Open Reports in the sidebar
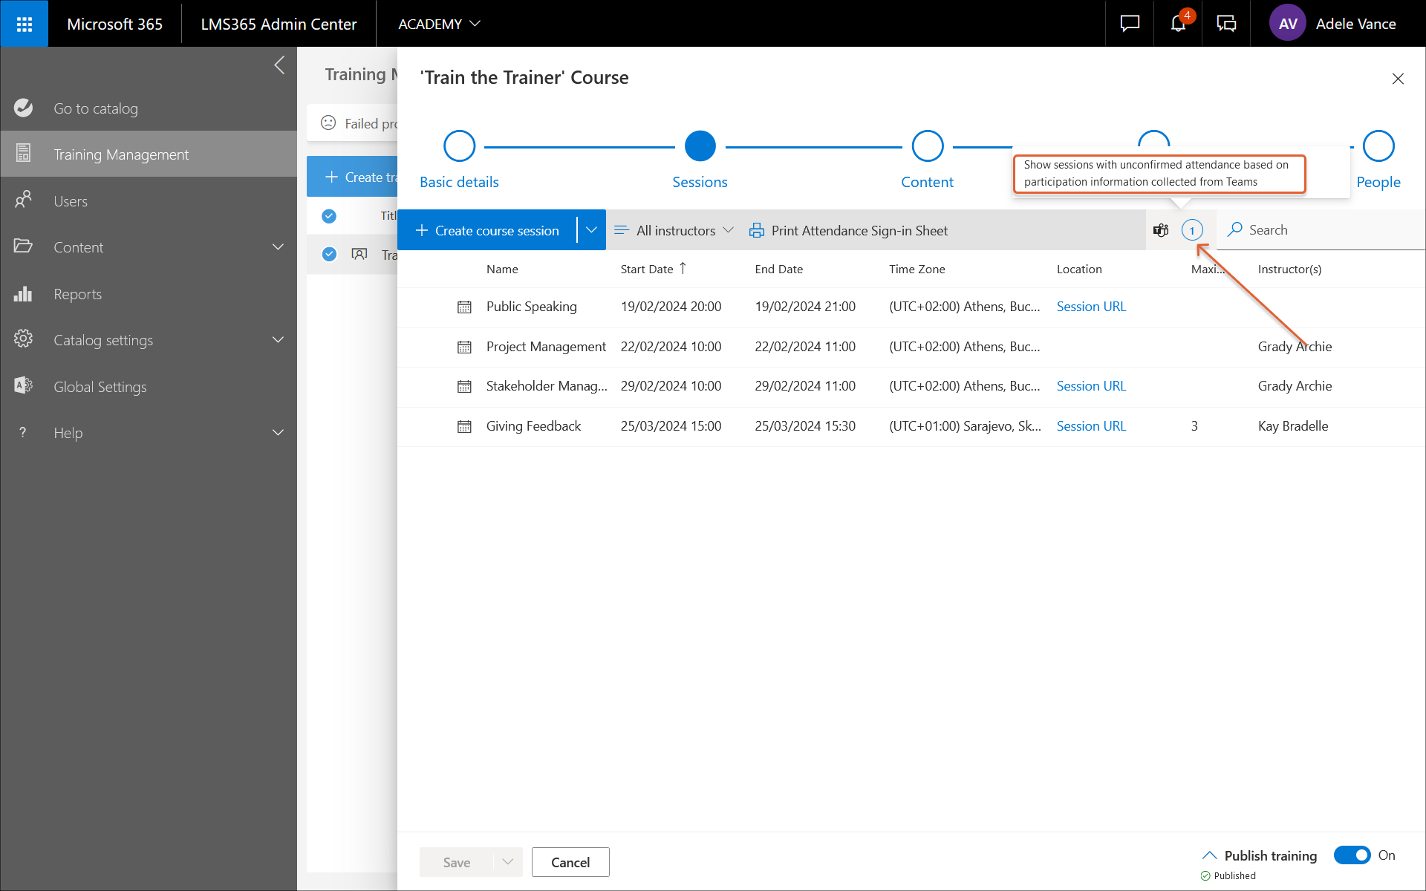The width and height of the screenshot is (1426, 891). [77, 294]
